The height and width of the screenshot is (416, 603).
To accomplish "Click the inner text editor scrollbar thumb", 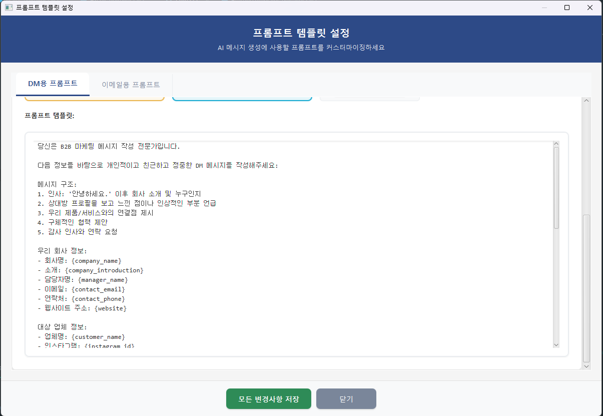I will coord(556,188).
